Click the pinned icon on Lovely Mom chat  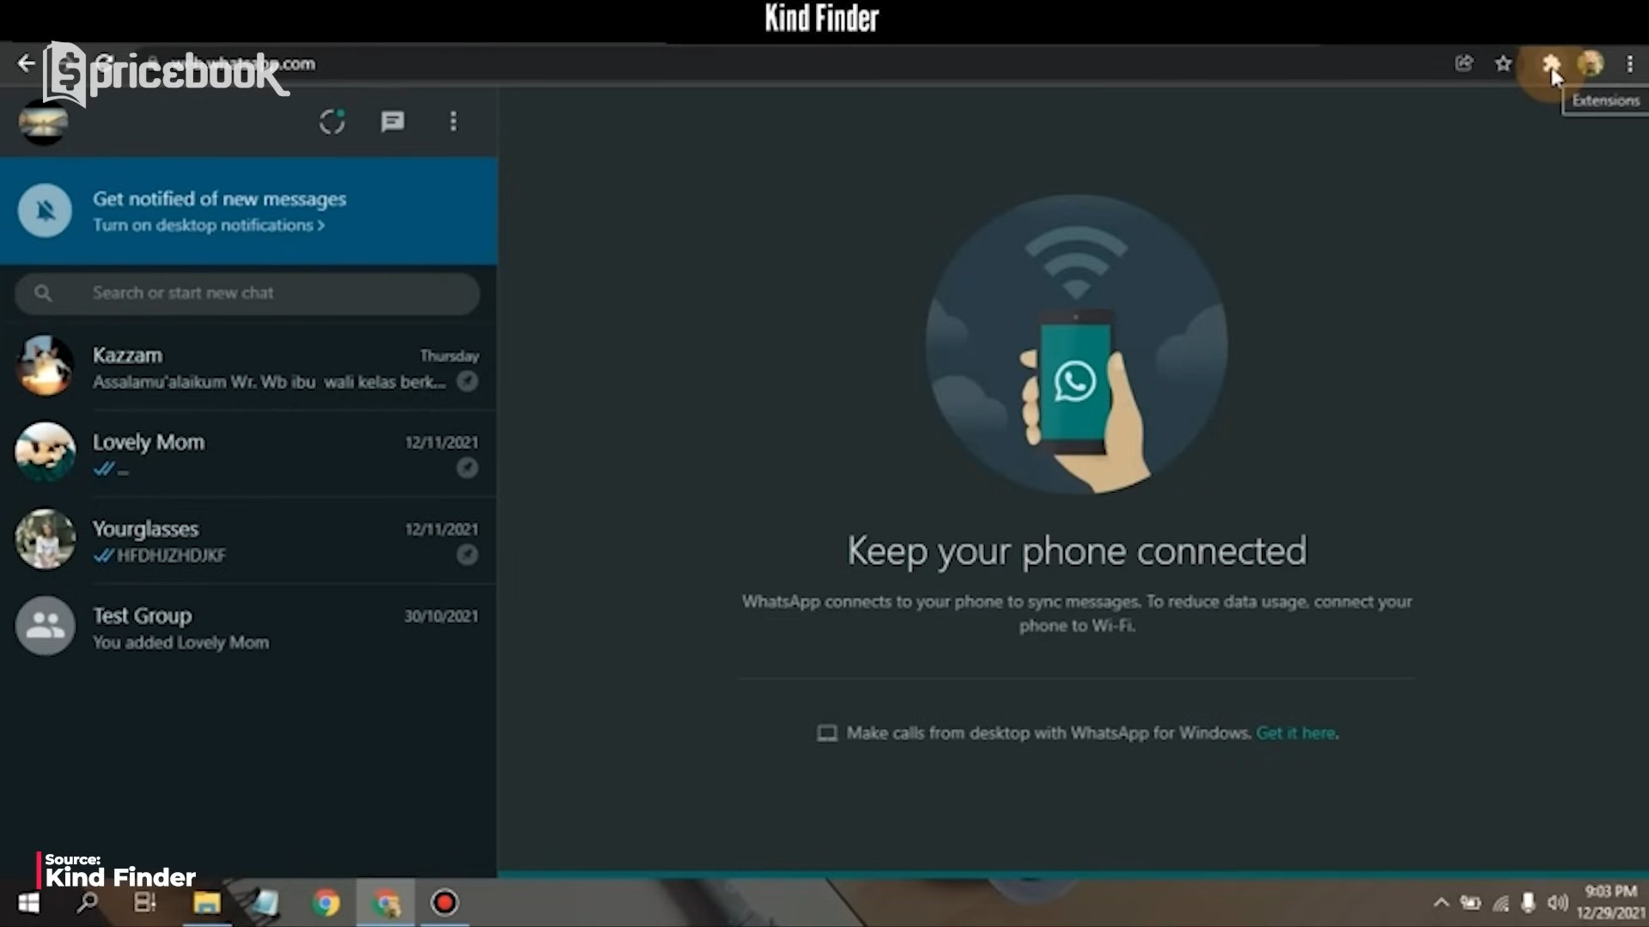[x=467, y=468]
